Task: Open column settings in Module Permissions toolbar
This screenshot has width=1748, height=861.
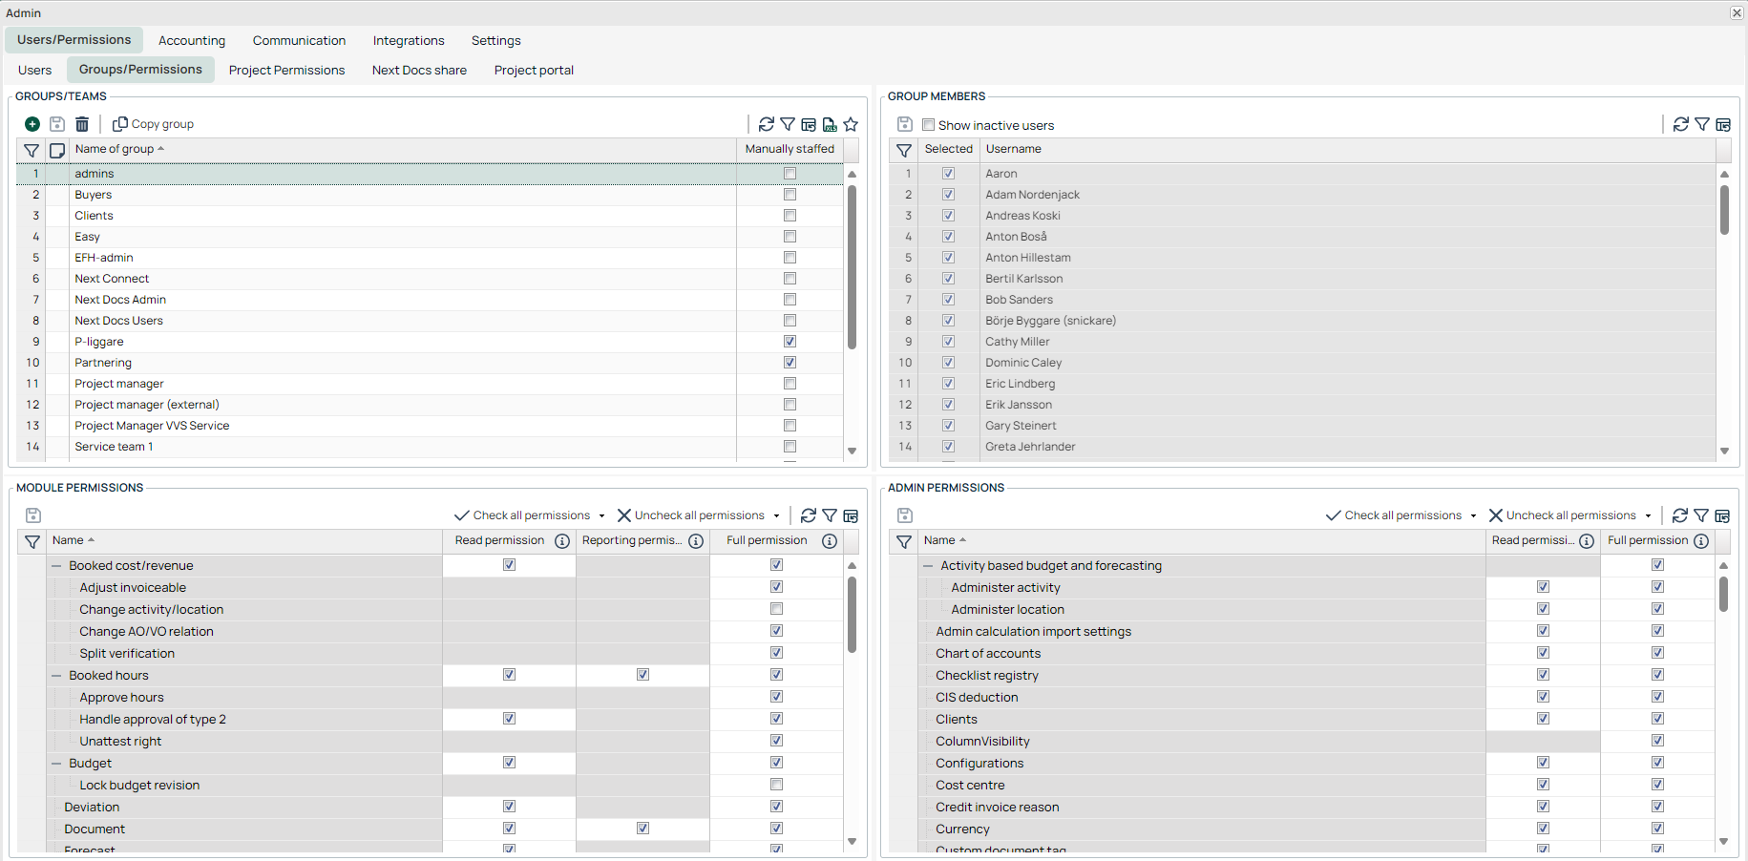Action: coord(851,515)
